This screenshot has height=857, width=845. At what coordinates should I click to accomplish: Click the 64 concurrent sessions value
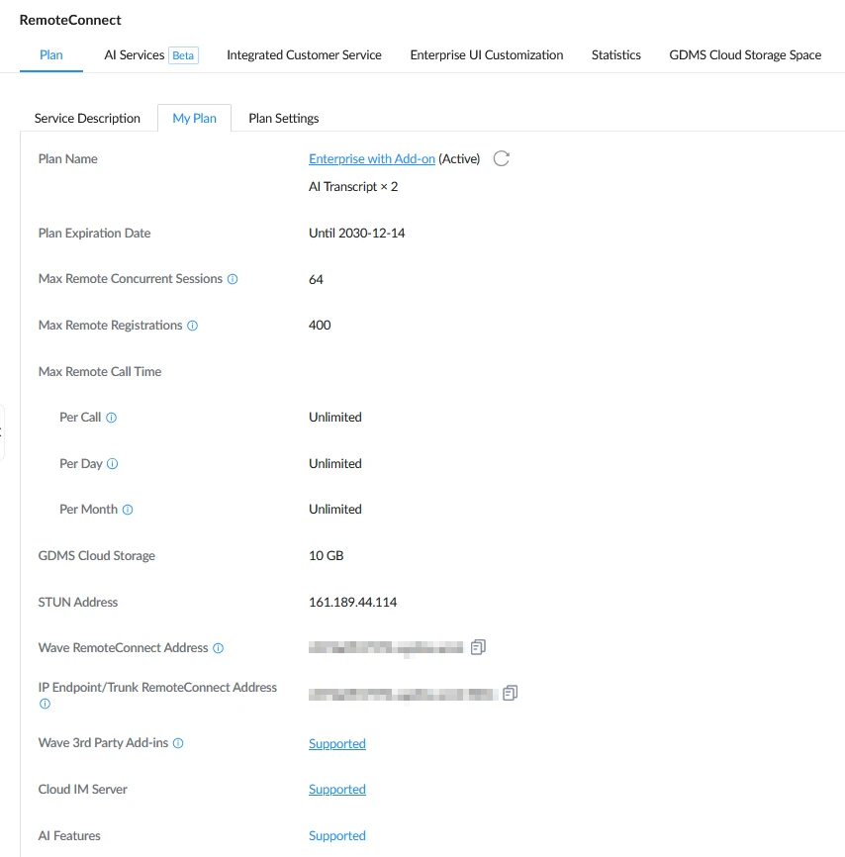click(x=316, y=280)
